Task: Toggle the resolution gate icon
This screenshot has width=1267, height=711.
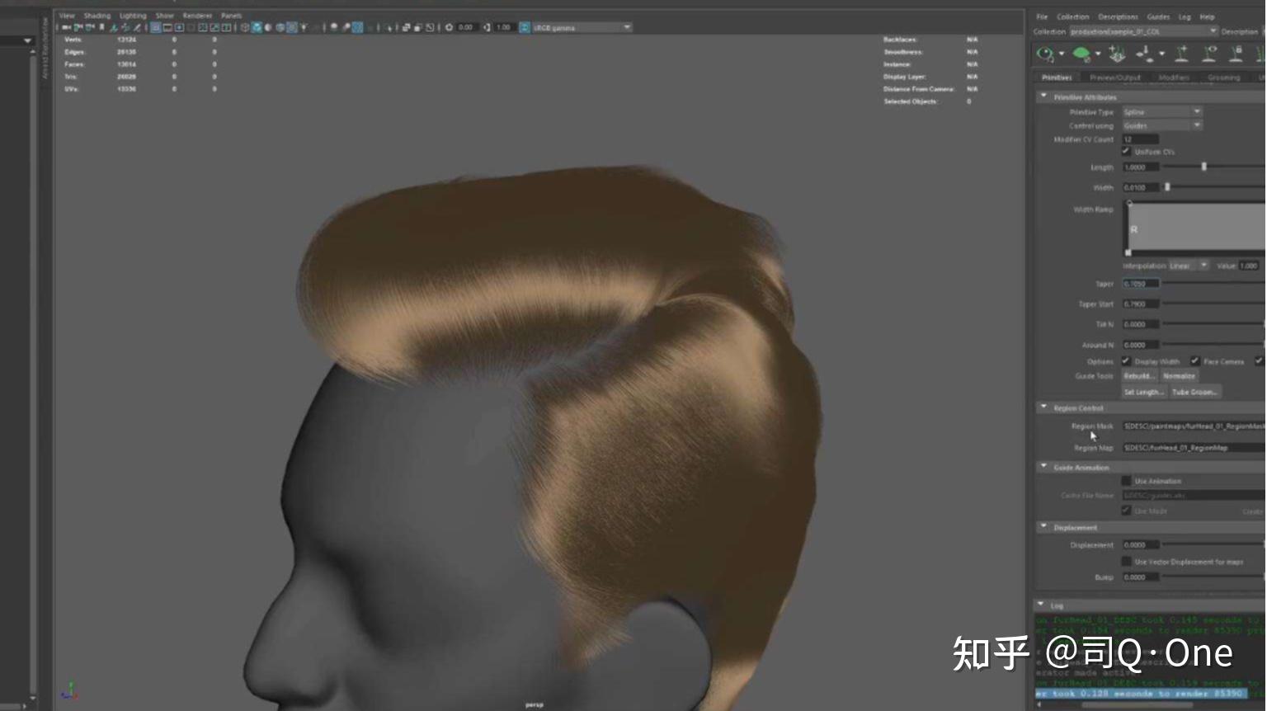Action: point(180,27)
